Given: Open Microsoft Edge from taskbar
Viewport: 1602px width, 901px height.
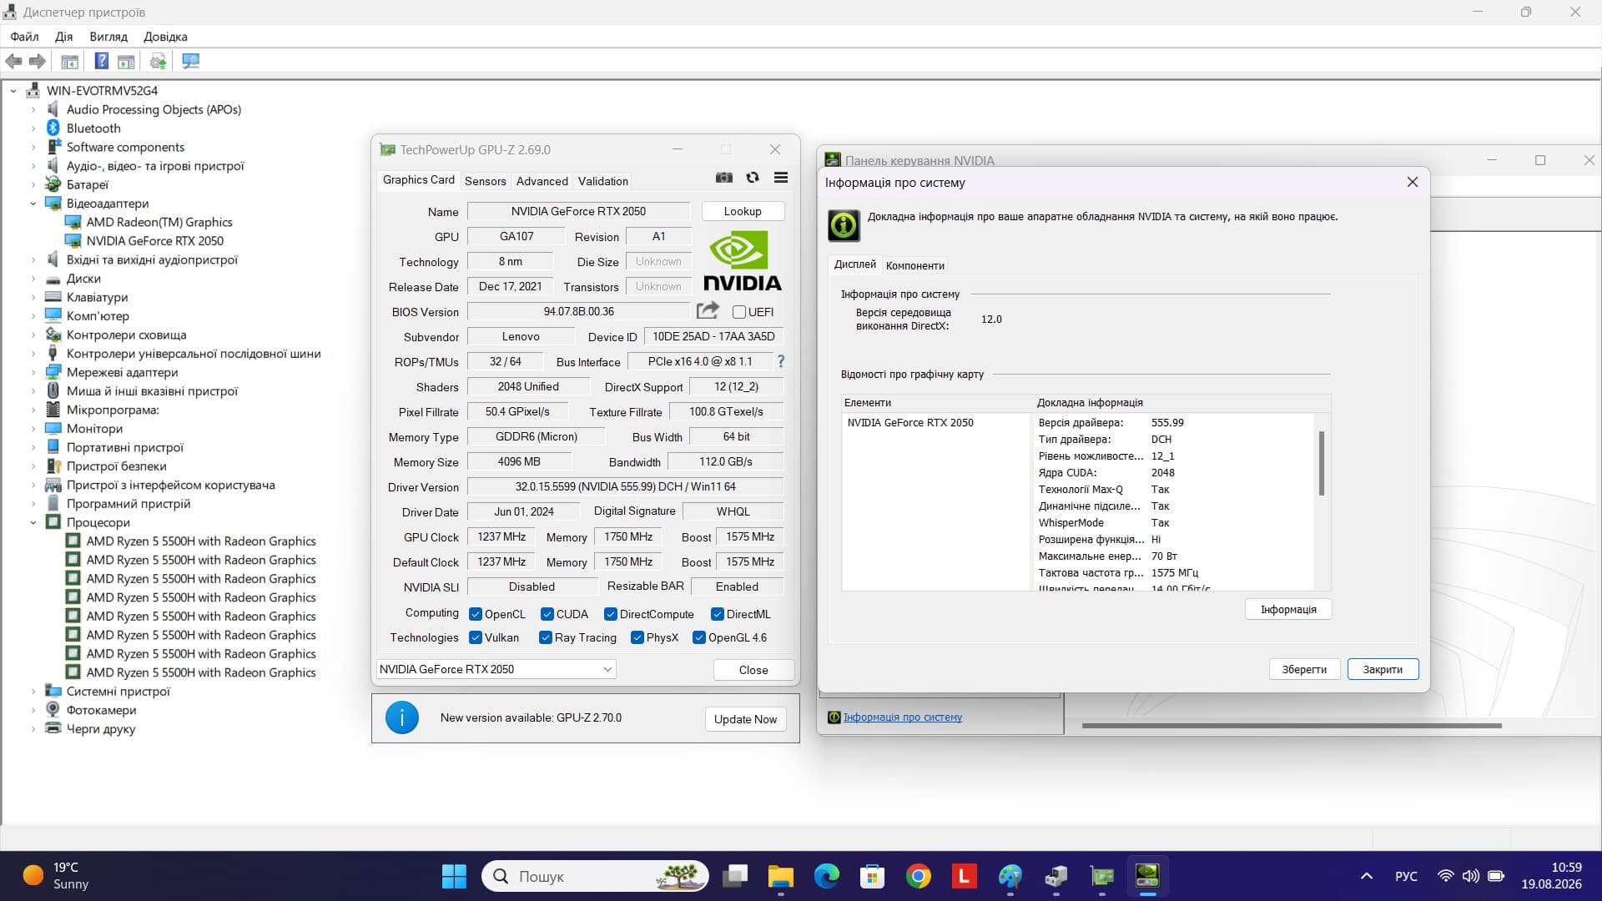Looking at the screenshot, I should [827, 876].
